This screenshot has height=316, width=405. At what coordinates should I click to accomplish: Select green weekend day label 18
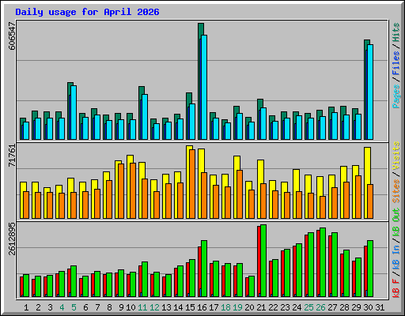(225, 307)
